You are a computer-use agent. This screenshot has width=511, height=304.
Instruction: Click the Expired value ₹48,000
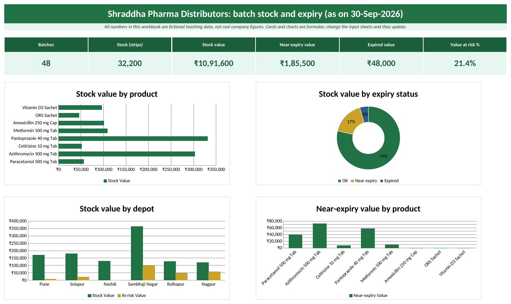[381, 63]
